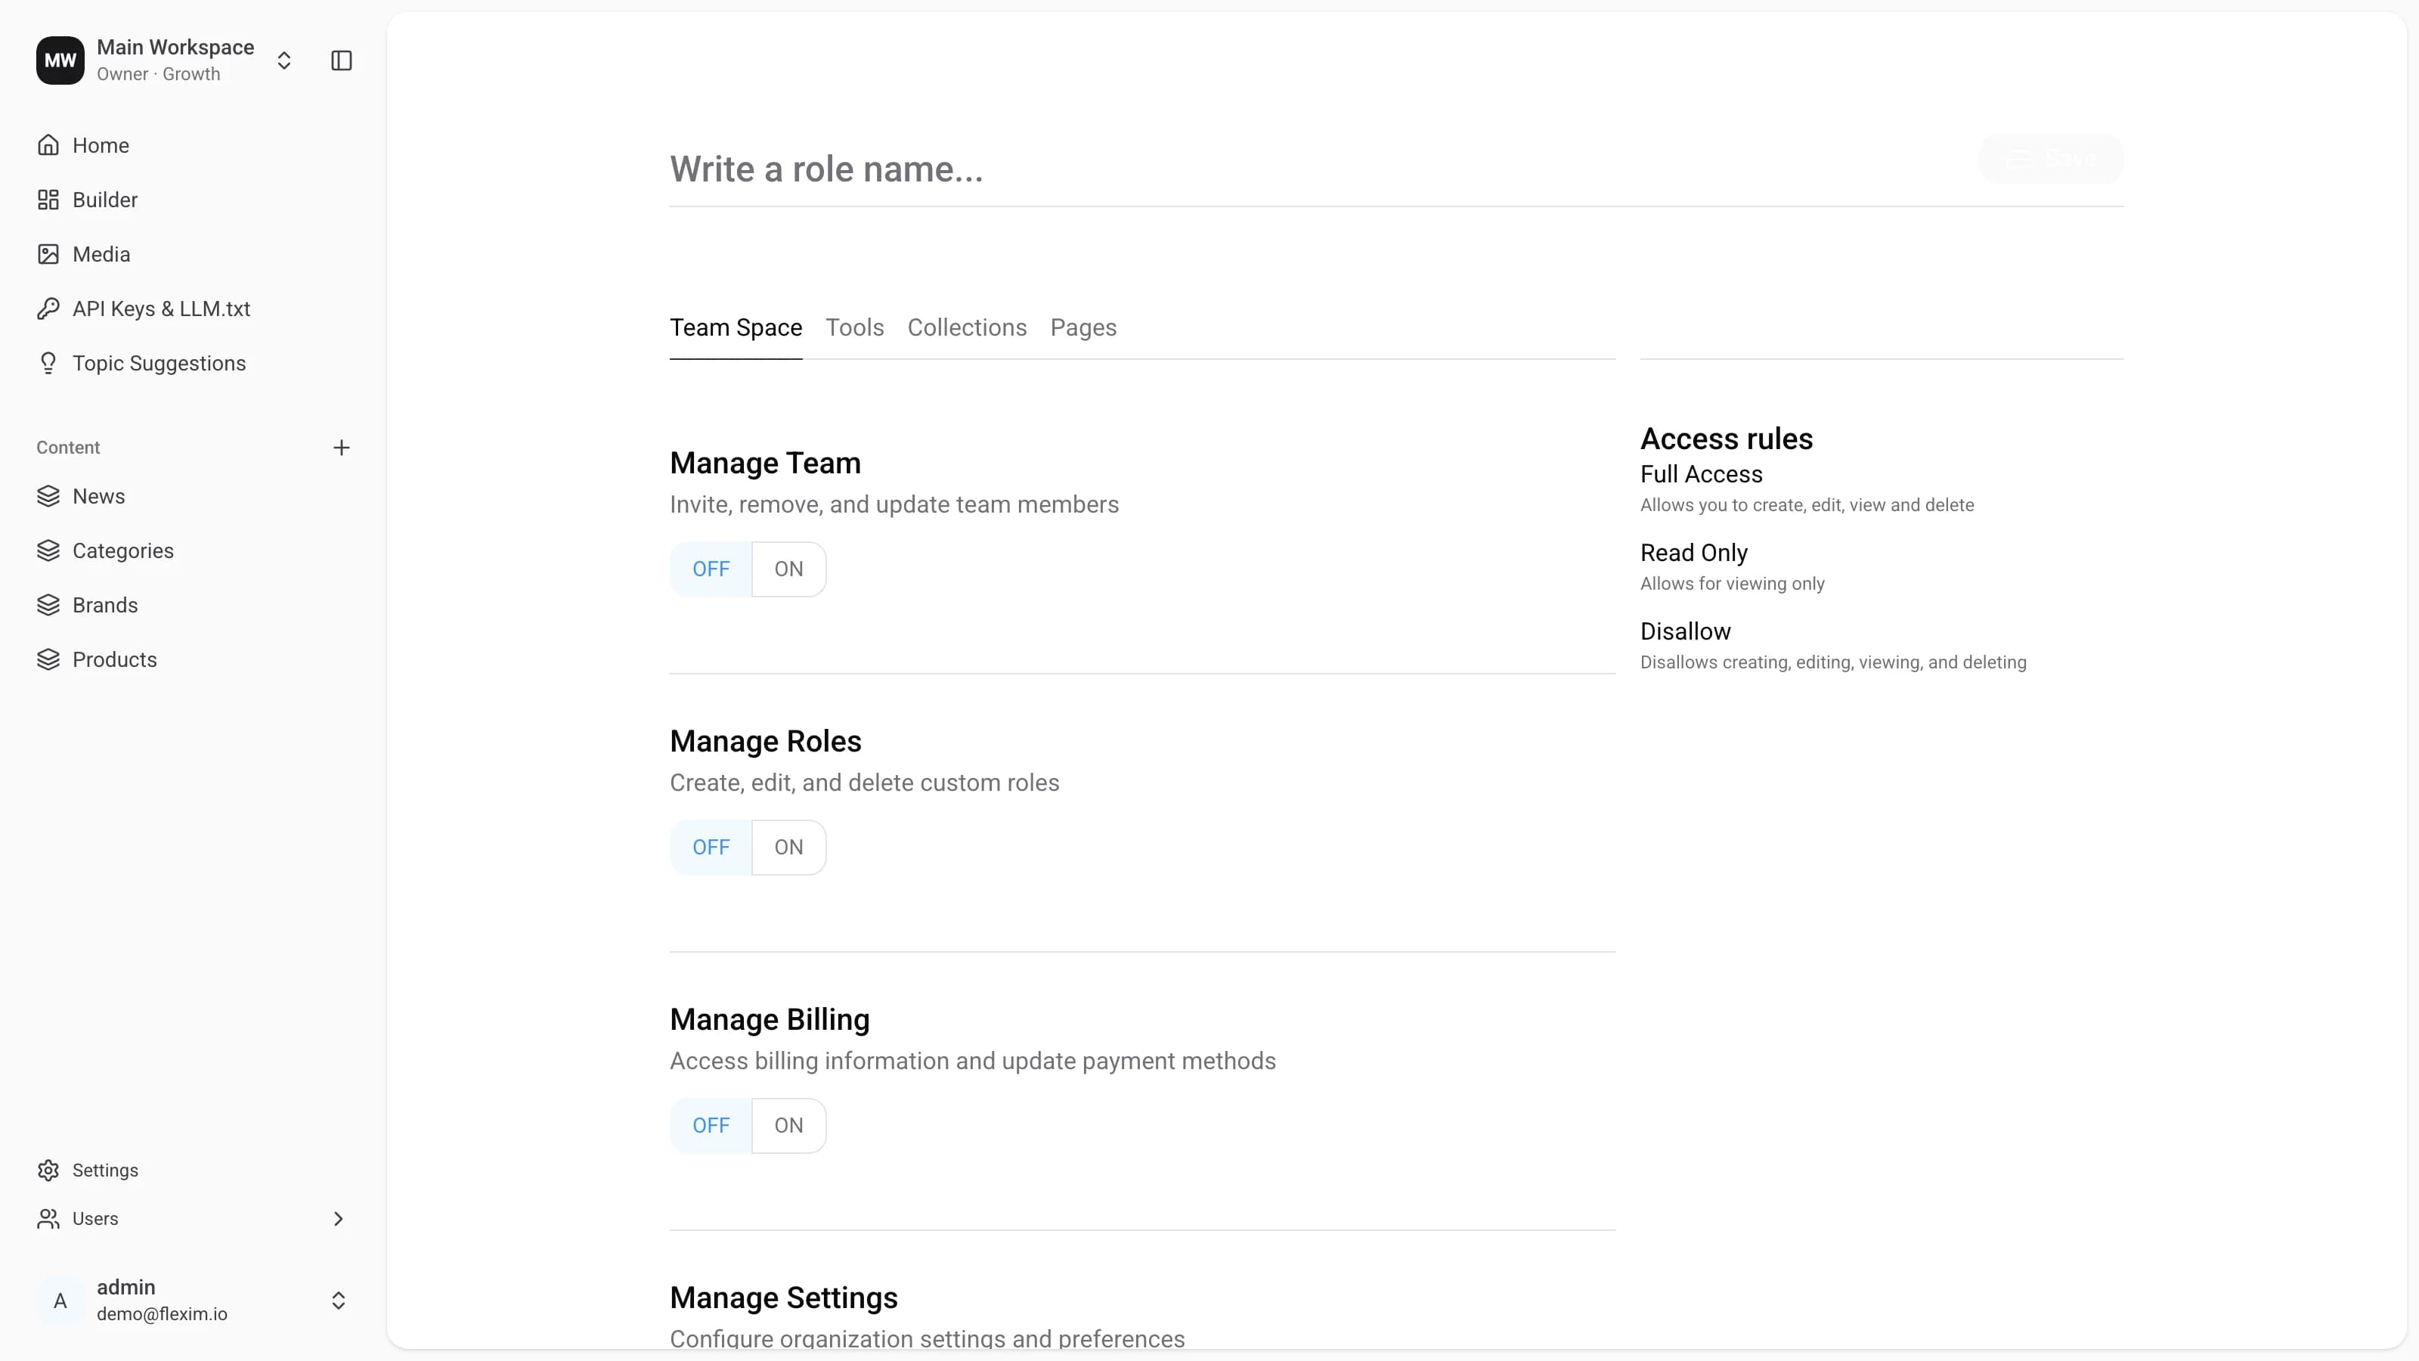The height and width of the screenshot is (1361, 2419).
Task: Turn Manage Team ON
Action: (788, 569)
